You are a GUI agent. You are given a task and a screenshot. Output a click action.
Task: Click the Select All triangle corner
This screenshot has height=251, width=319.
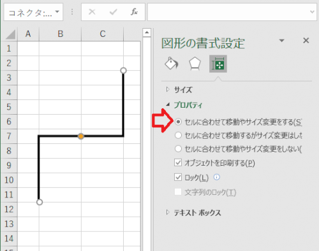pos(11,34)
